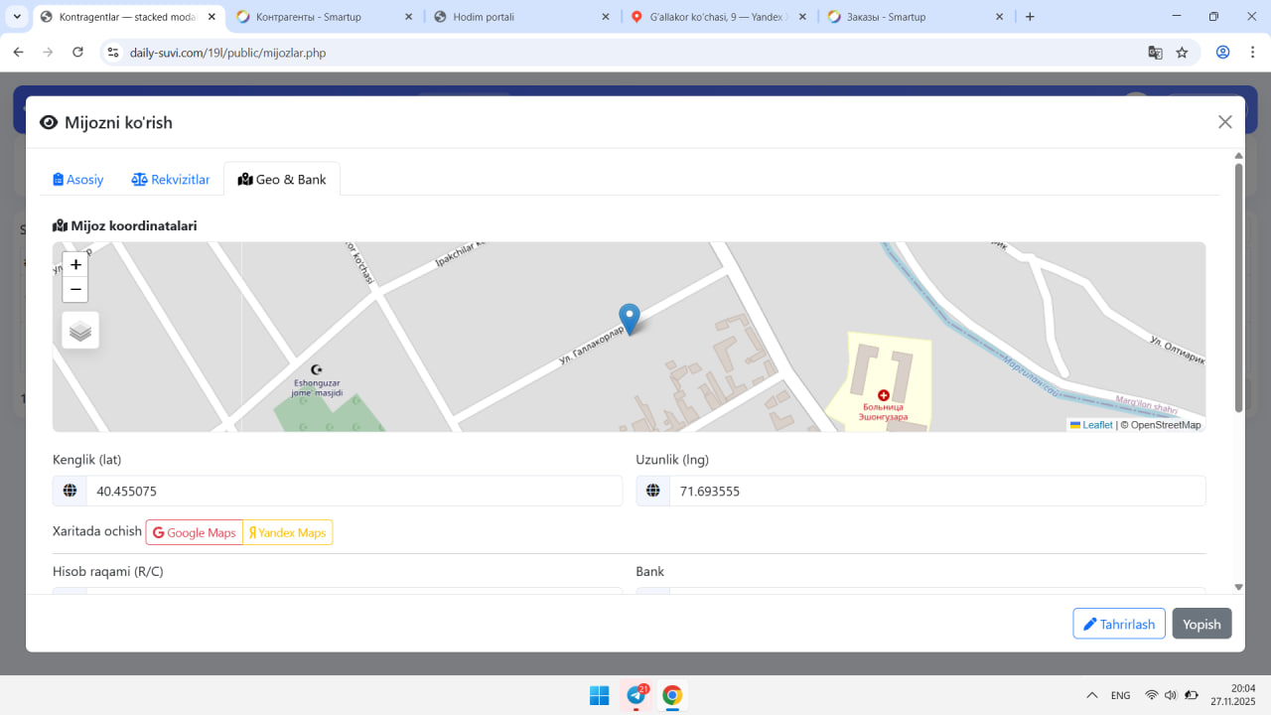Viewport: 1271px width, 715px height.
Task: Expand the browser tab search dropdown
Action: (x=17, y=17)
